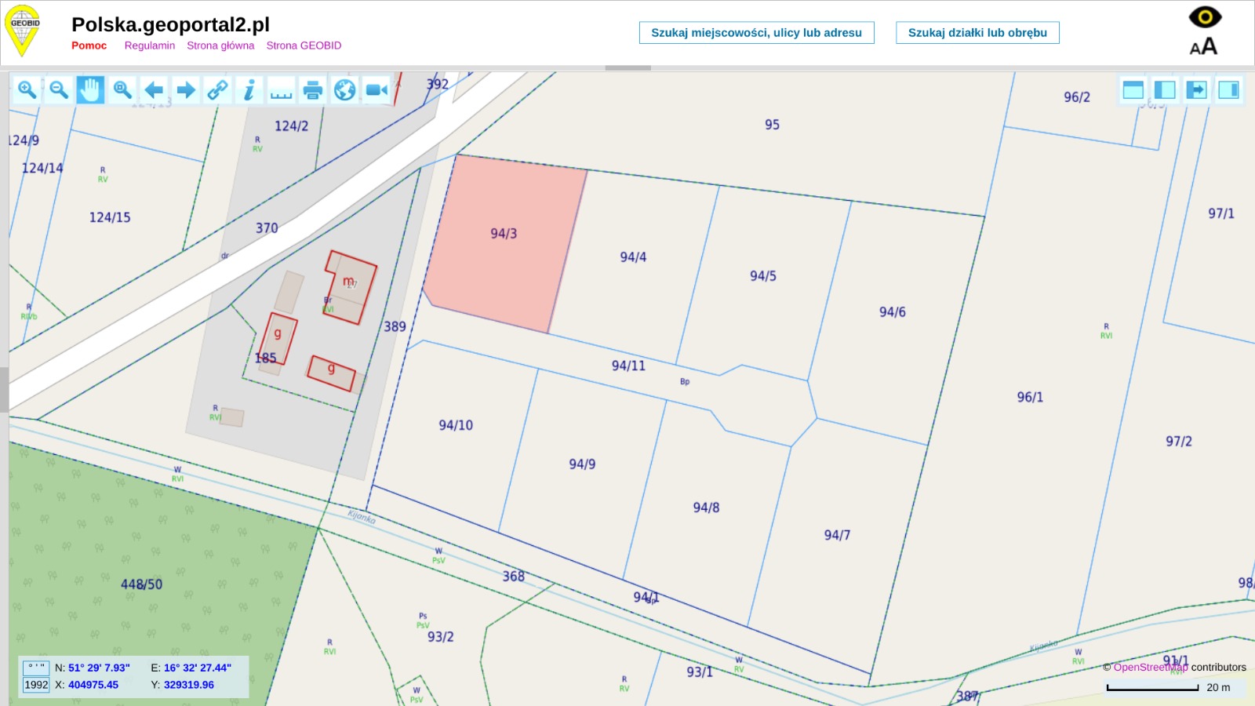The image size is (1255, 706).
Task: Select the zoom out magnifier tool
Action: coord(59,90)
